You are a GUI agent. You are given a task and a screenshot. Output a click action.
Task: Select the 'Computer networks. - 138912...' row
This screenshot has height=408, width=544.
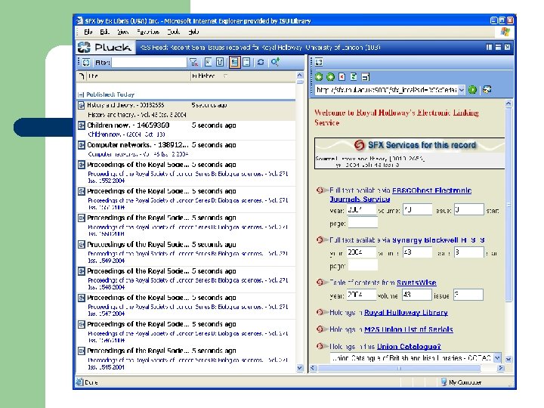(186, 150)
